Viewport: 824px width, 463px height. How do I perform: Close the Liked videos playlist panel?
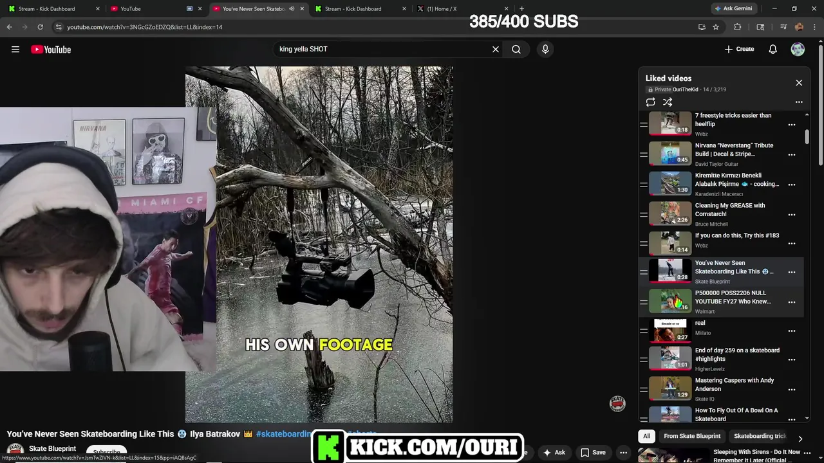coord(799,83)
